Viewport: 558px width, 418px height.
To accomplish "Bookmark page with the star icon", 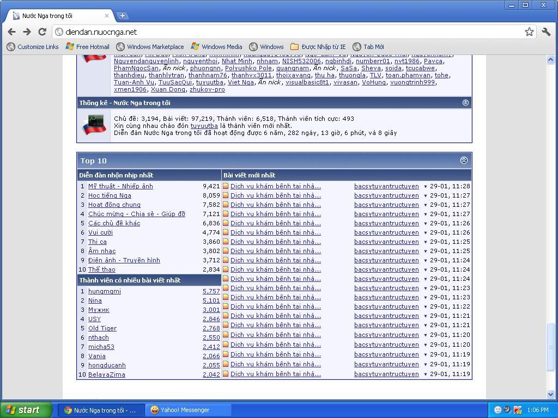I will click(x=529, y=32).
